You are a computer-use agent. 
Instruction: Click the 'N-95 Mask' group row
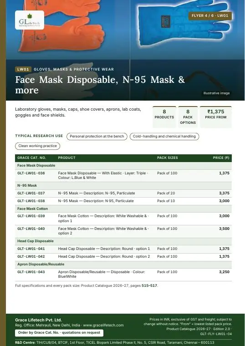pos(123,186)
